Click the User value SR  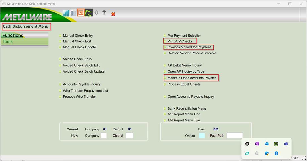[x=216, y=129]
